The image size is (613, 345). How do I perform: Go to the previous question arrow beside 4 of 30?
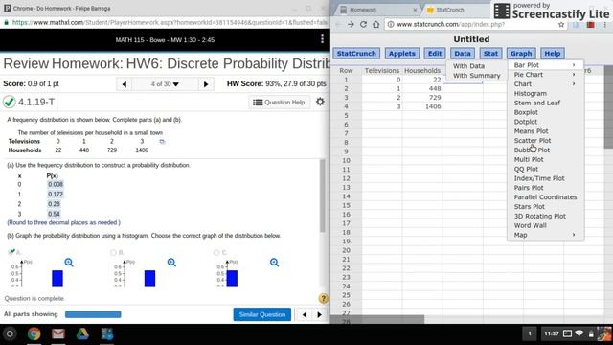[125, 84]
